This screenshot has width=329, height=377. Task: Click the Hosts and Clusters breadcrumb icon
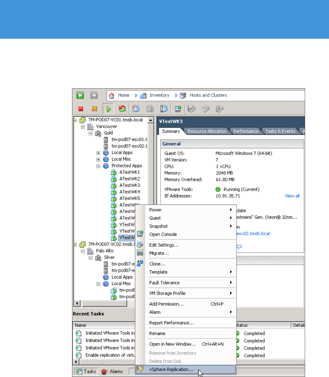pos(183,96)
